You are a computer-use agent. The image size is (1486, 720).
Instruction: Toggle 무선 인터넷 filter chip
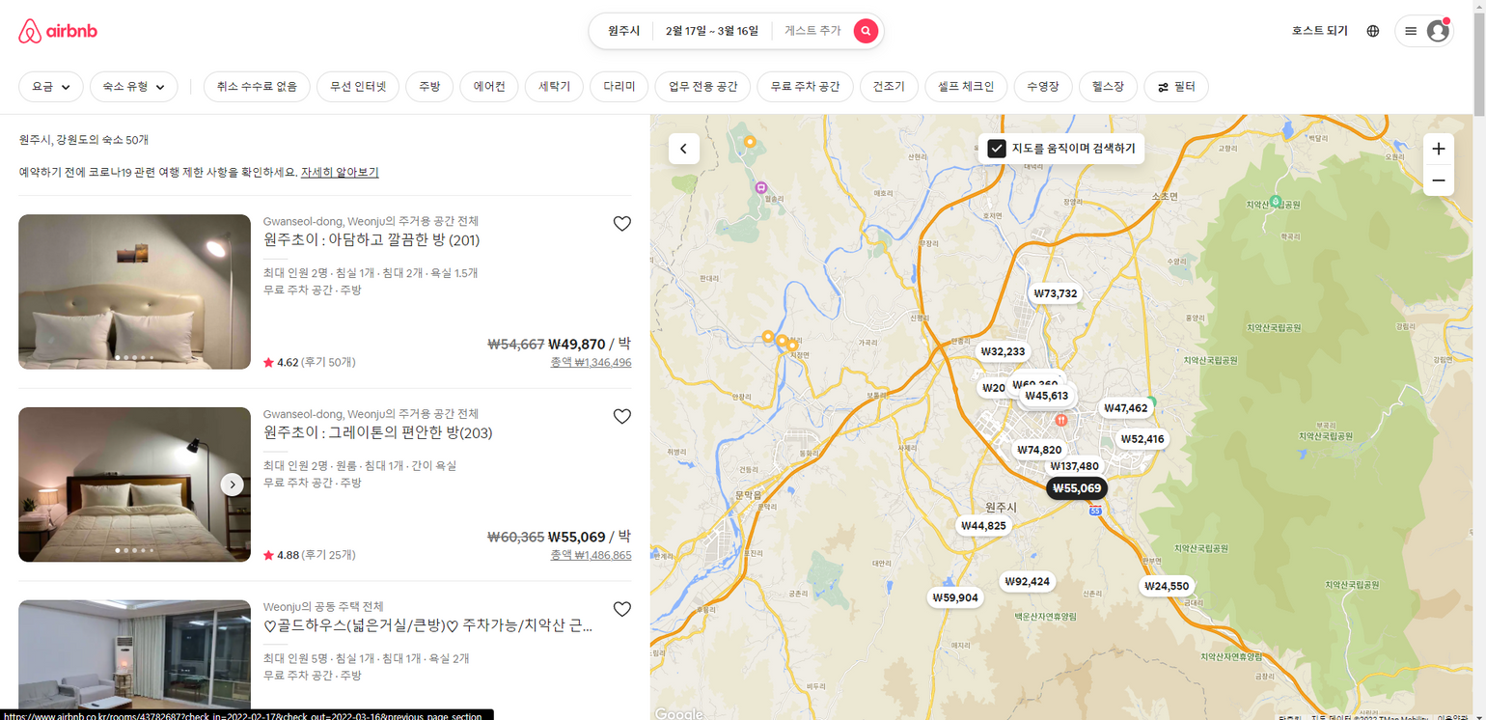[358, 87]
